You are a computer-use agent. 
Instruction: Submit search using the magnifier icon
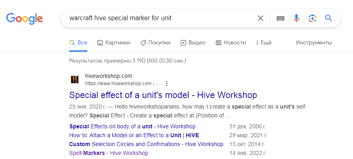pos(328,18)
